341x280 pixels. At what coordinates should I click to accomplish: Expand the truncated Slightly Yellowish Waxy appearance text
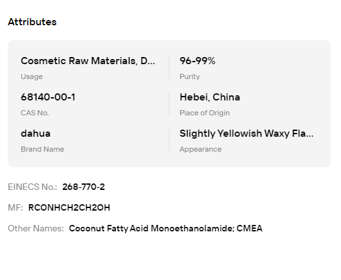[x=247, y=134]
